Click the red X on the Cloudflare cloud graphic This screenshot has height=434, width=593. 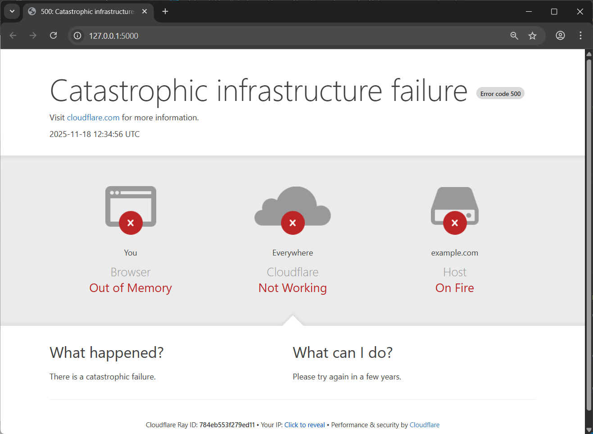pyautogui.click(x=293, y=222)
